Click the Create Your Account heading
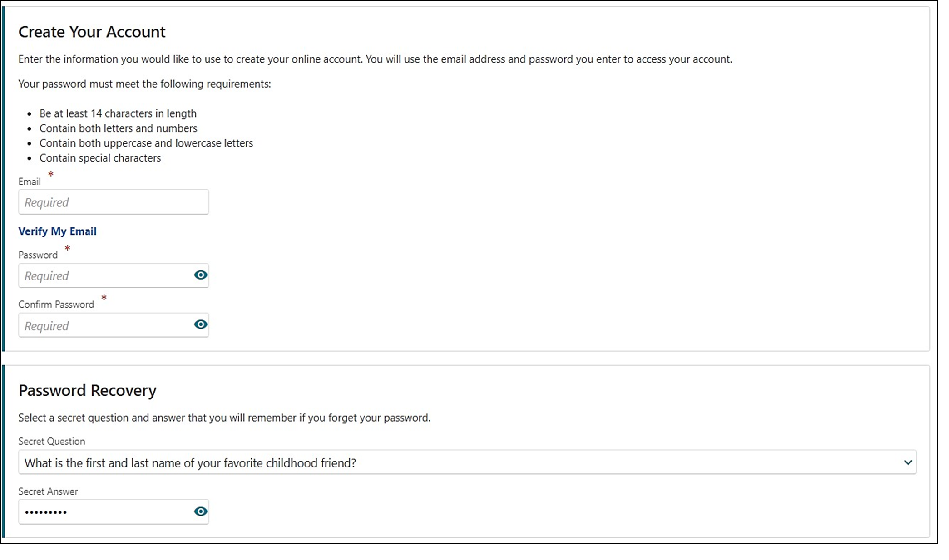Screen dimensions: 949x560 pos(92,31)
